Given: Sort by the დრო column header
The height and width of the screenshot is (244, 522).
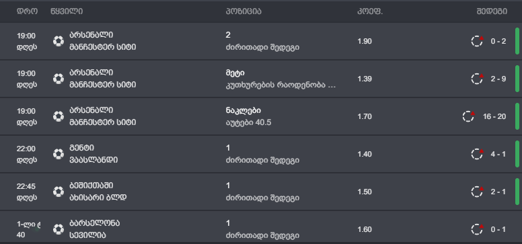Looking at the screenshot, I should click(x=28, y=11).
